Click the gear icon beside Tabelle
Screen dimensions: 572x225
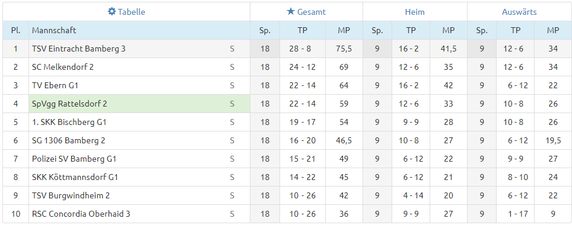112,12
